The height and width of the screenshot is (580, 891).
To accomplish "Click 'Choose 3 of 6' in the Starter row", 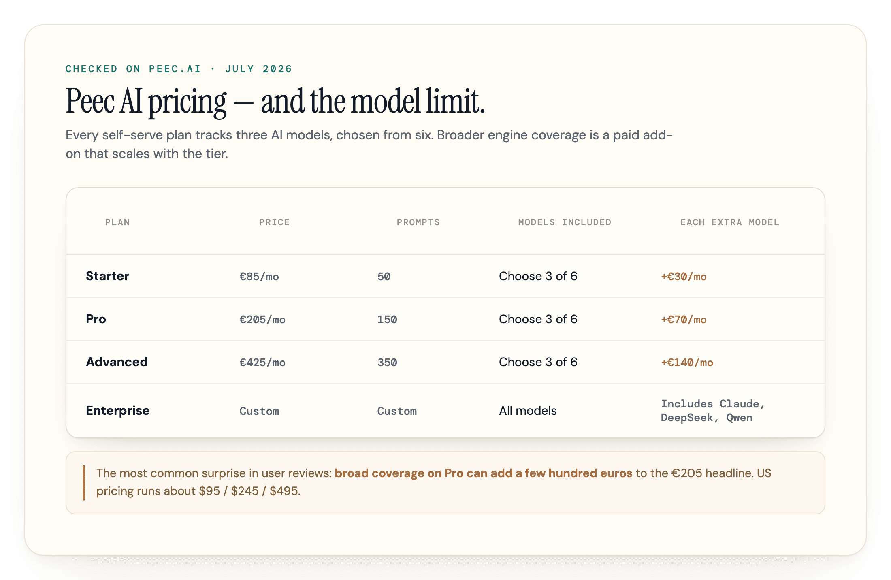I will click(x=538, y=276).
